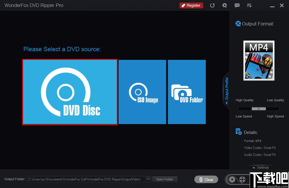Collapse the Output Profile side tab
The height and width of the screenshot is (188, 289).
point(227,91)
